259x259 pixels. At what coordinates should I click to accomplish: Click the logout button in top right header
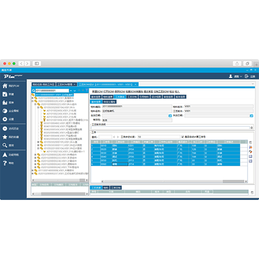click(250, 76)
